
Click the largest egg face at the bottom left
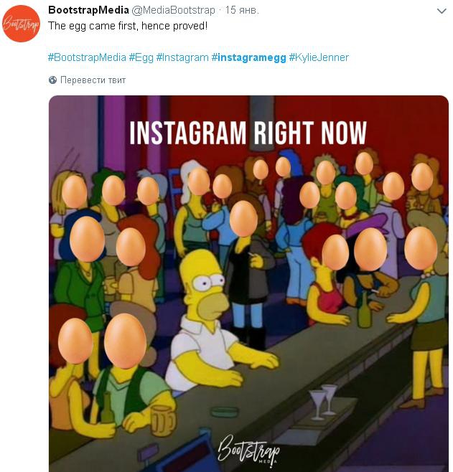point(125,341)
